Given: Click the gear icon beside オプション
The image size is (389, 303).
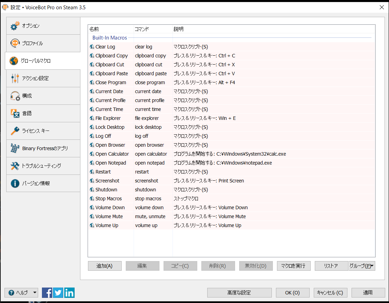Looking at the screenshot, I should [x=15, y=26].
